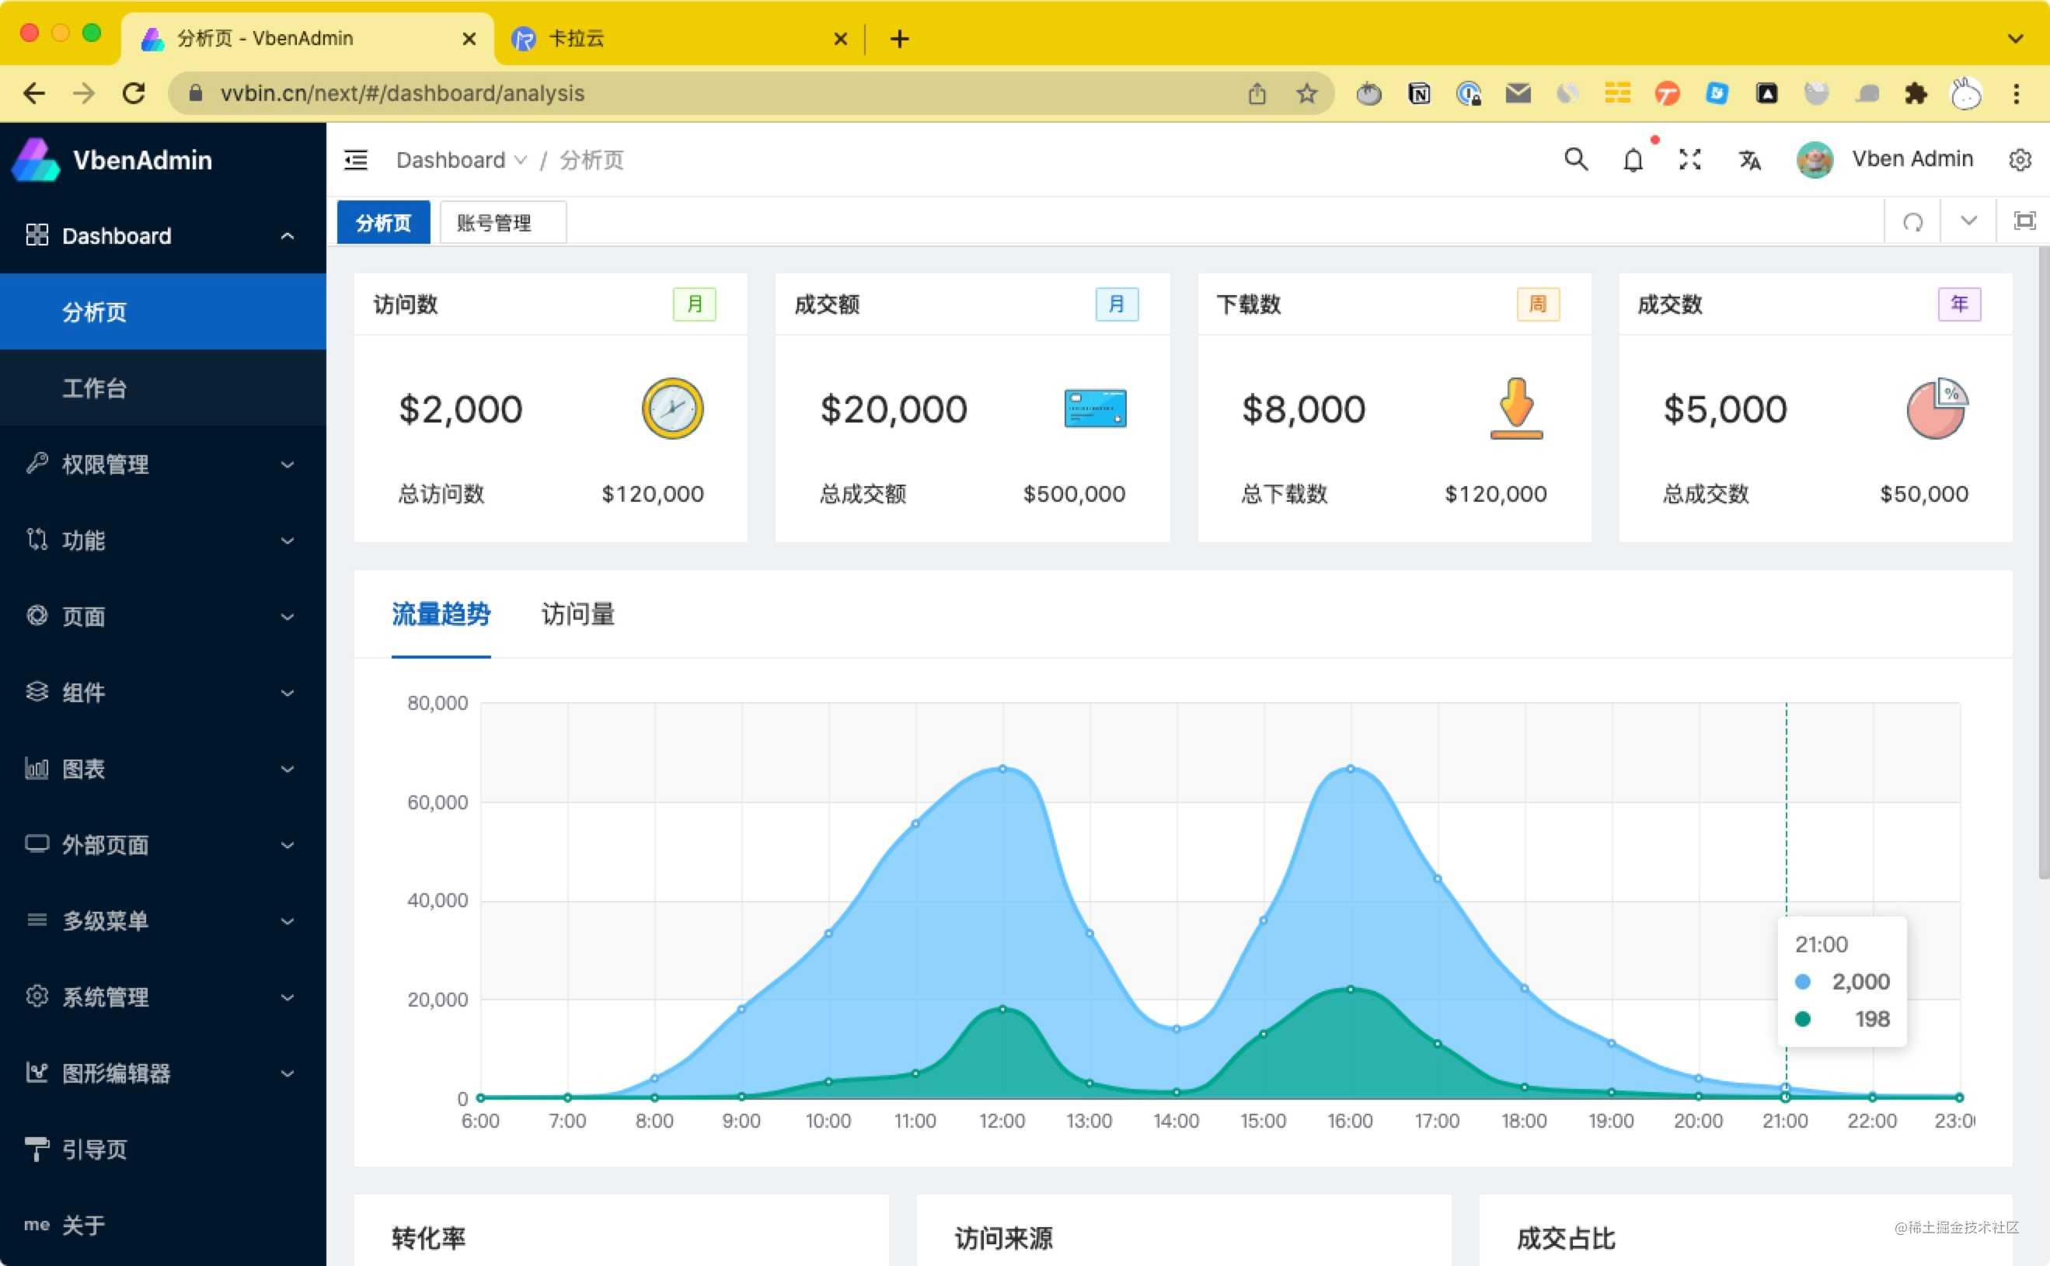Expand the 权限管理 sidebar menu

click(105, 464)
